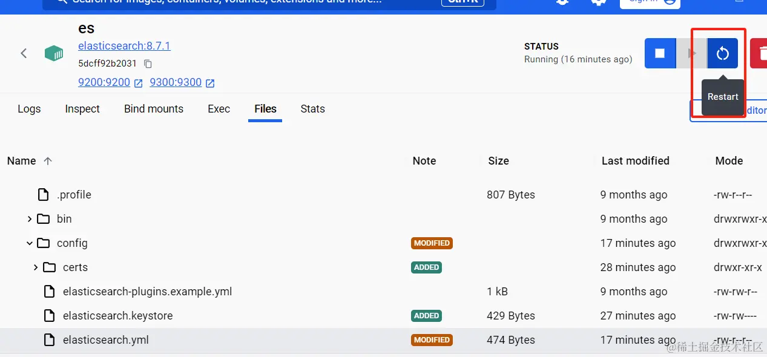Viewport: 767px width, 357px height.
Task: Click MODIFIED badge on config row
Action: point(432,243)
